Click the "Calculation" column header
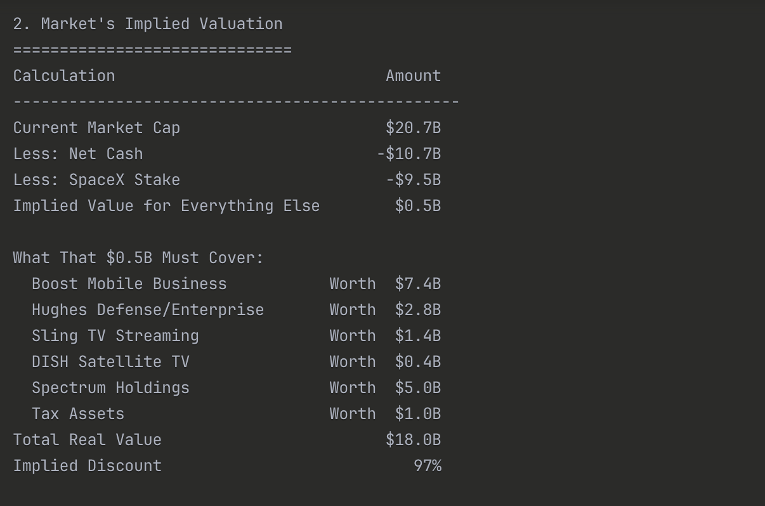Image resolution: width=765 pixels, height=506 pixels. point(64,76)
